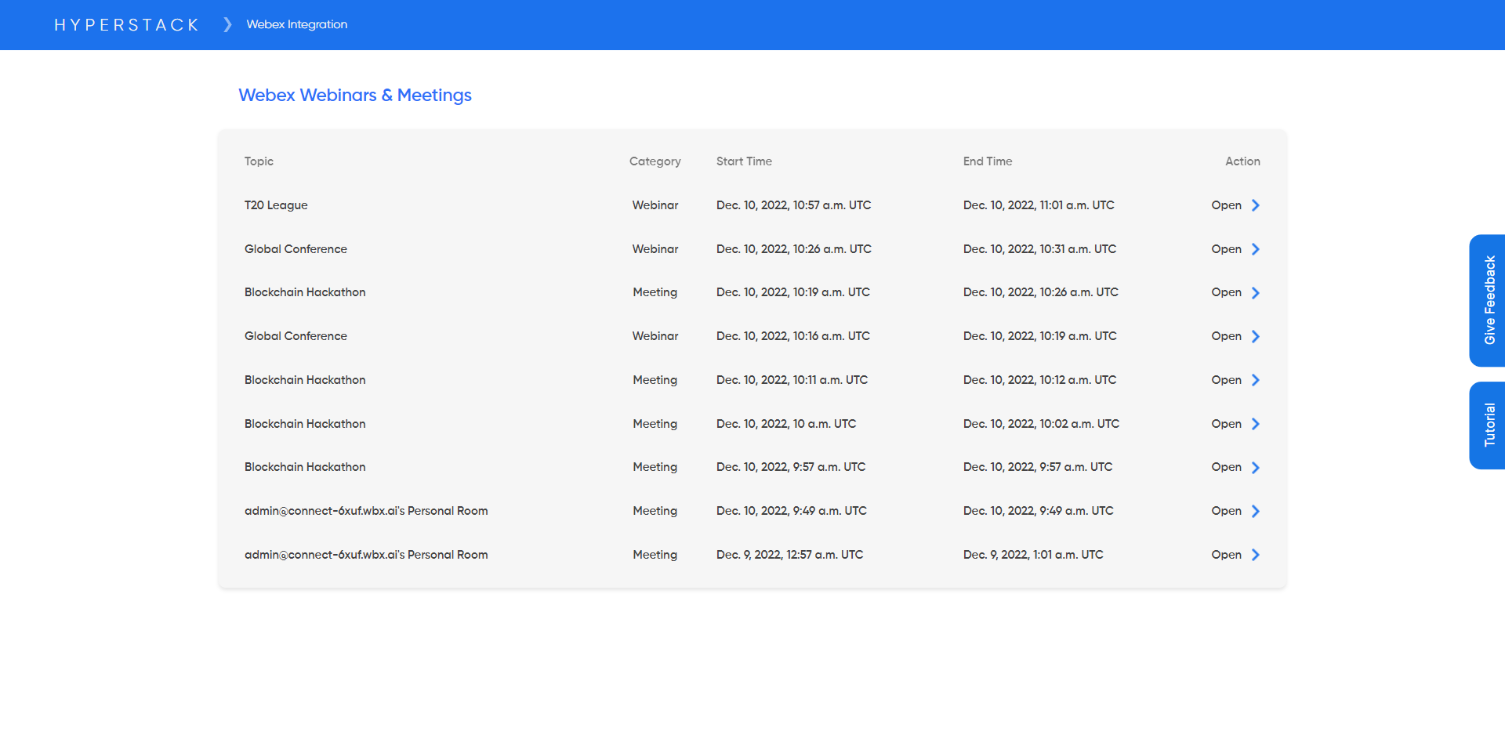Open Personal Room meeting from Dec. 9
1505x735 pixels.
1226,555
